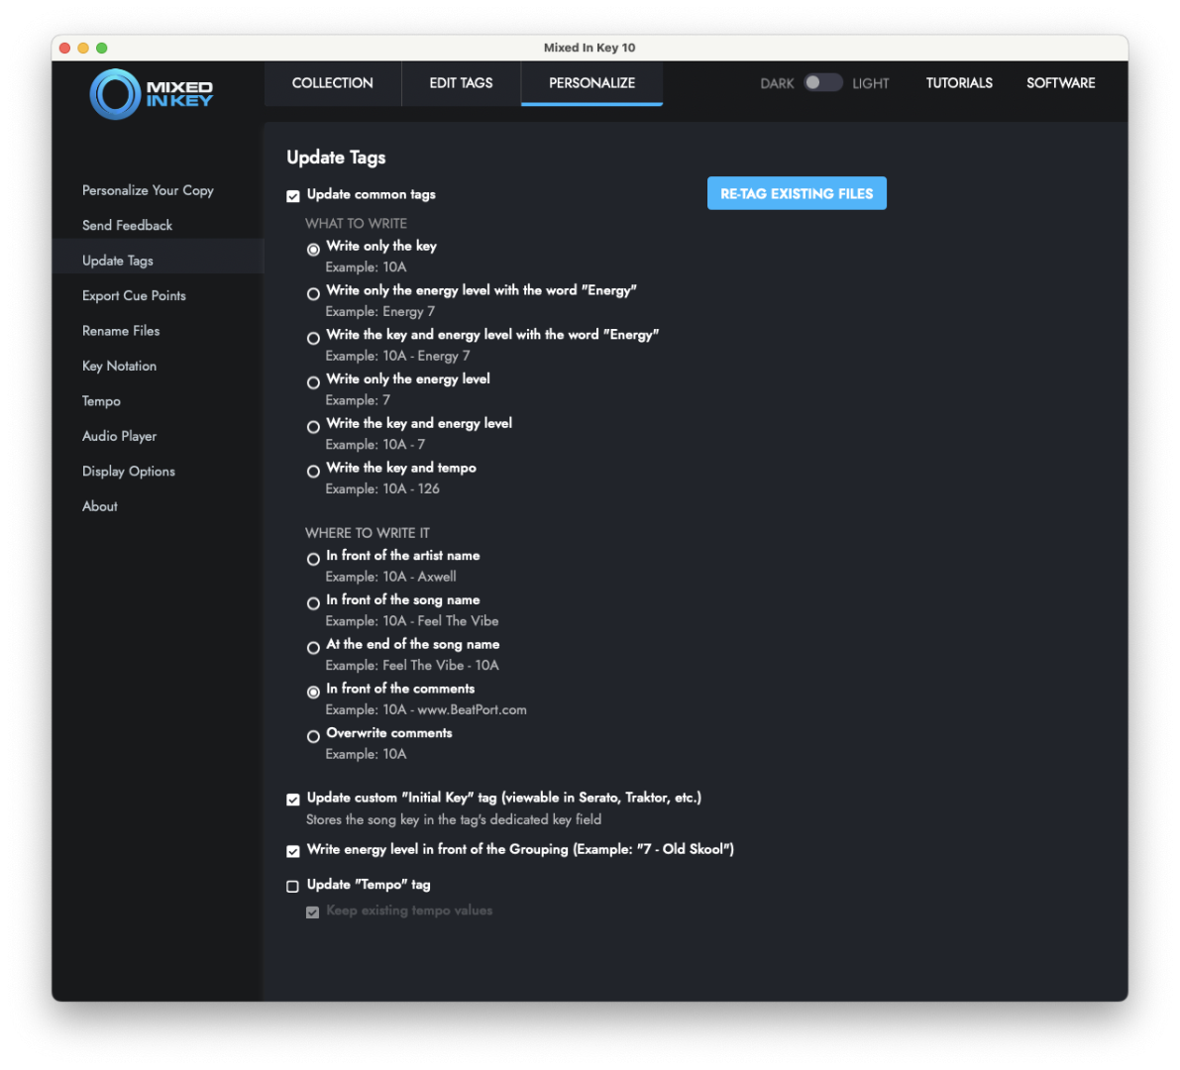Enable Update Tempo tag checkbox
Image resolution: width=1180 pixels, height=1070 pixels.
[292, 887]
